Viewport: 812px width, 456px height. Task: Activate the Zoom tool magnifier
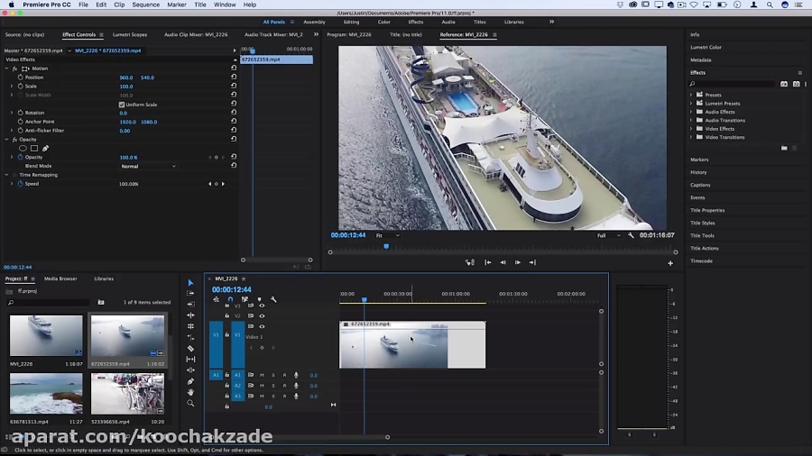(190, 404)
